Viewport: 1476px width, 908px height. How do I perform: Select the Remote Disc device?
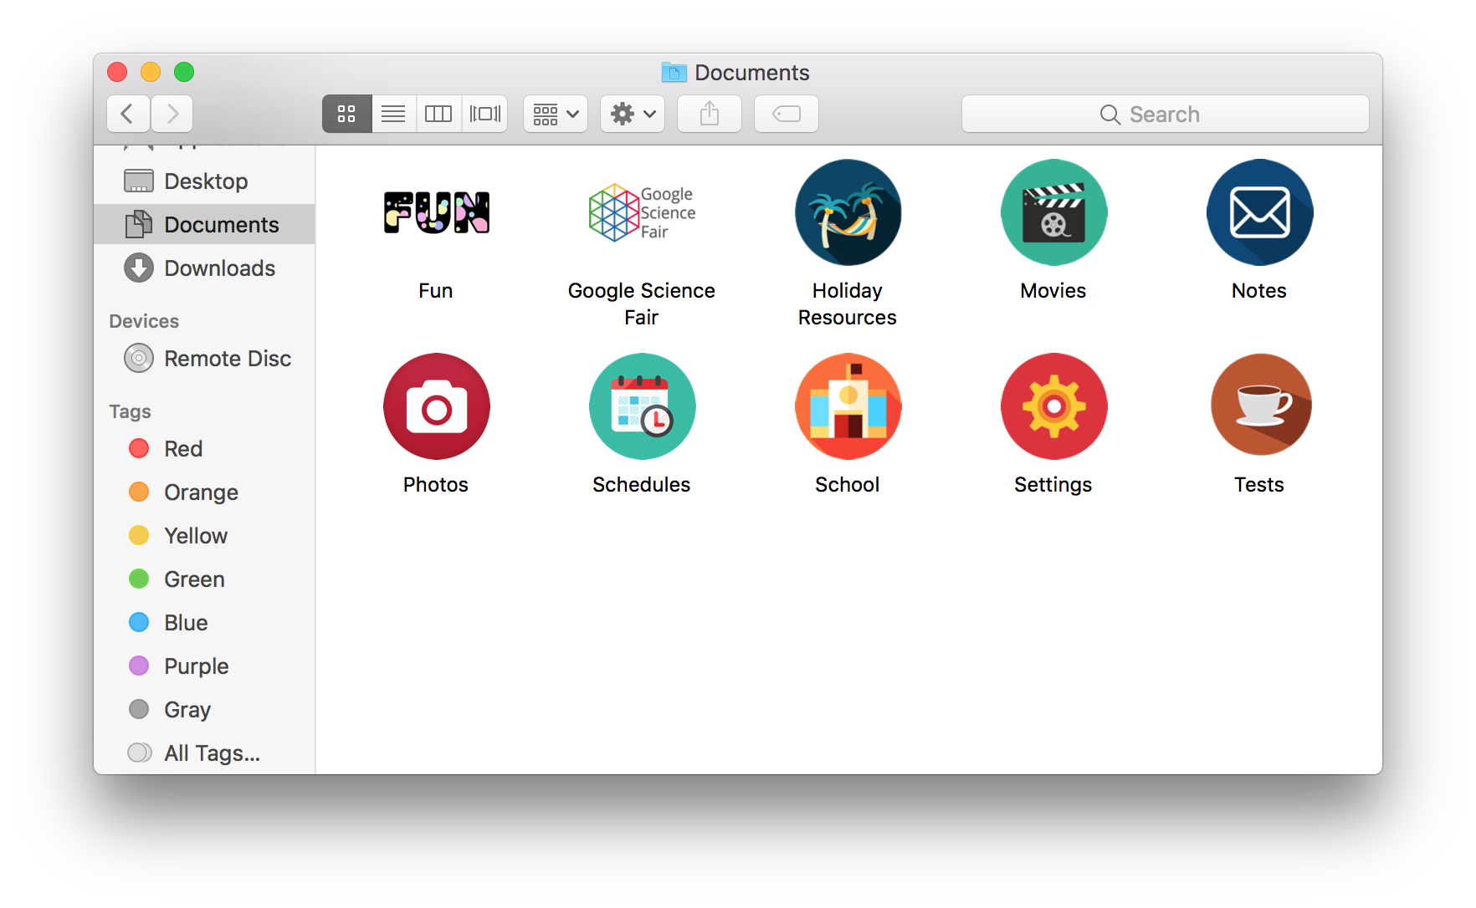click(227, 358)
